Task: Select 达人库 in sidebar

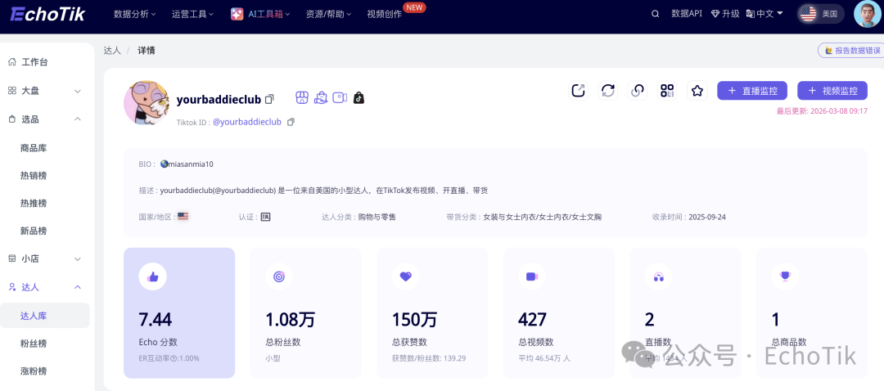Action: point(45,316)
